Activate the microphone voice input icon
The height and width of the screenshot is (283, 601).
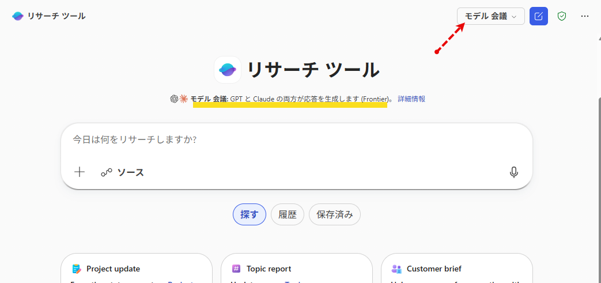pyautogui.click(x=513, y=172)
